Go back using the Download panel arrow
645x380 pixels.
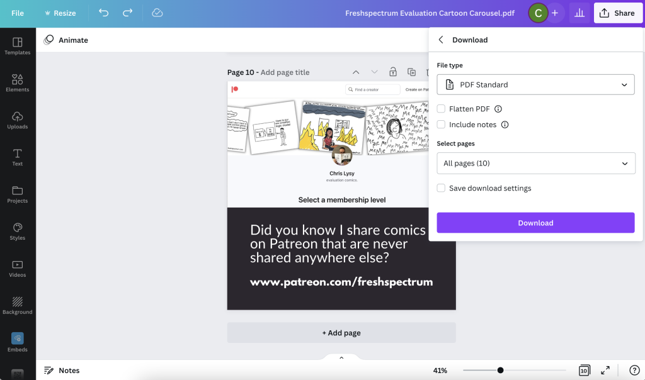click(441, 40)
